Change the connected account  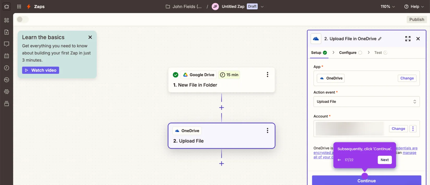coord(398,129)
